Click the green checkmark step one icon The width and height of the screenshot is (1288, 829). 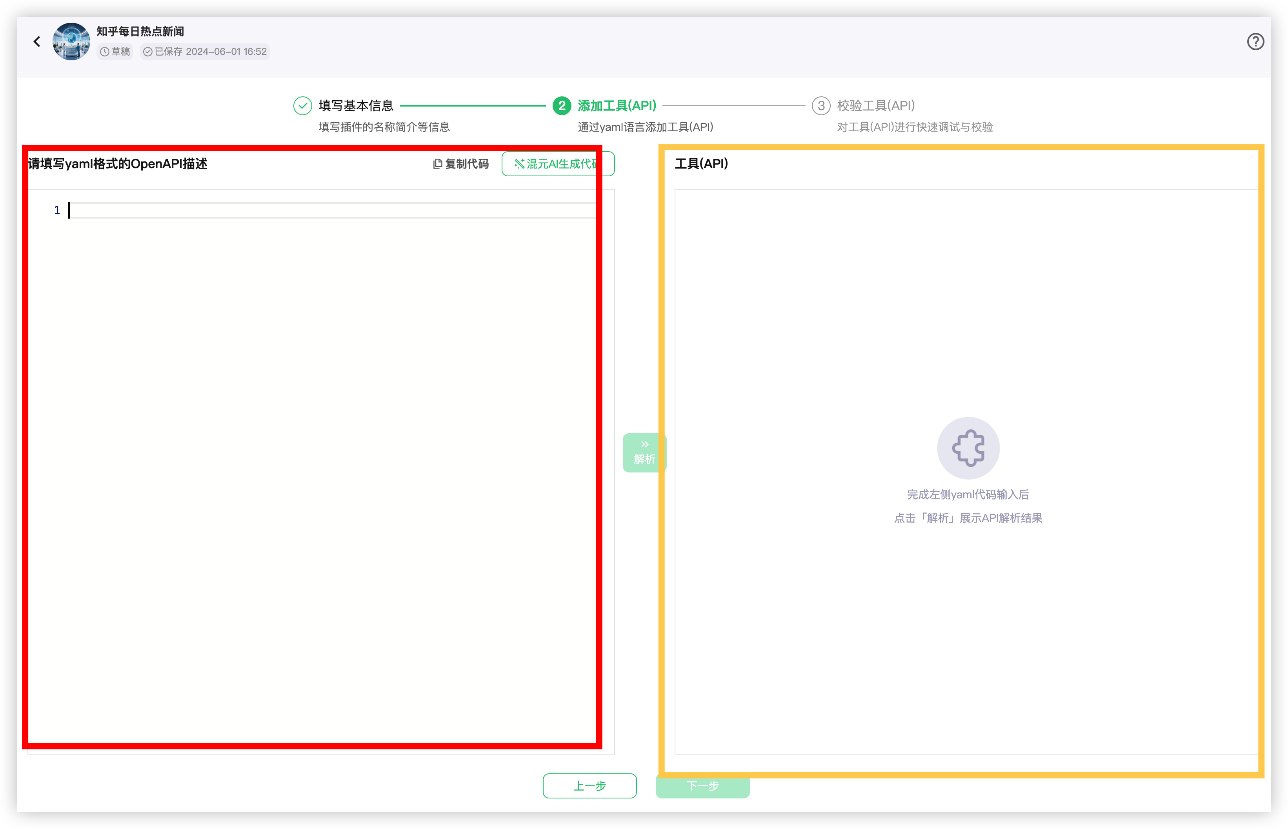tap(302, 105)
